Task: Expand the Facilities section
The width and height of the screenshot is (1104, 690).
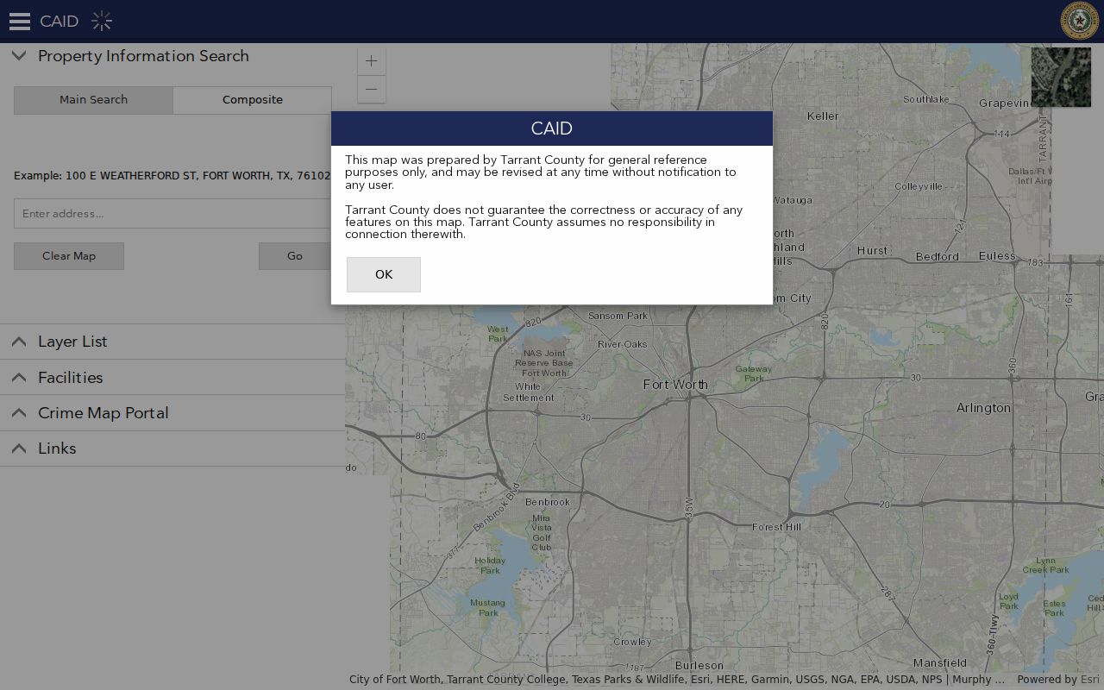Action: pyautogui.click(x=172, y=377)
